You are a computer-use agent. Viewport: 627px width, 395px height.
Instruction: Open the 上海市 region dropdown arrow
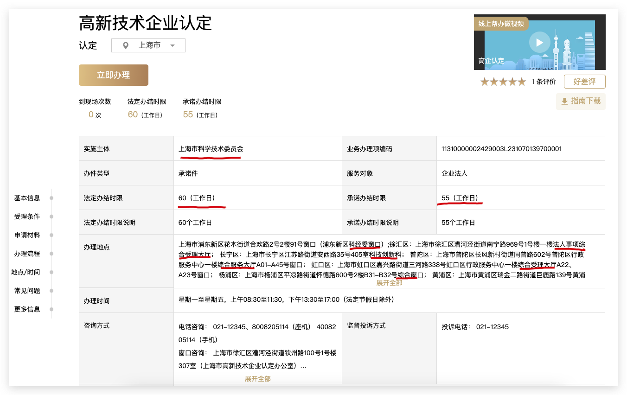[x=173, y=45]
